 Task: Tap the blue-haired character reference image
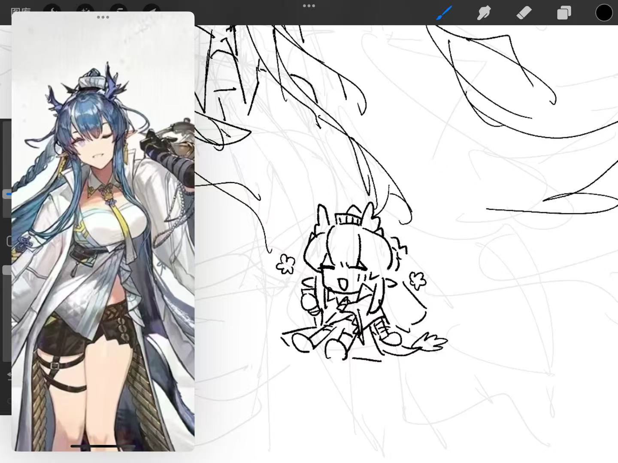[x=103, y=236]
